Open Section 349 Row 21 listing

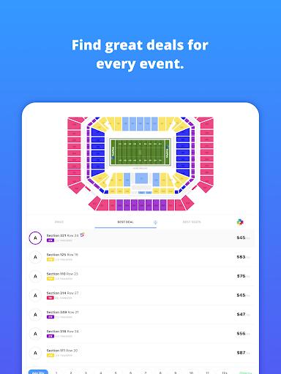click(141, 314)
